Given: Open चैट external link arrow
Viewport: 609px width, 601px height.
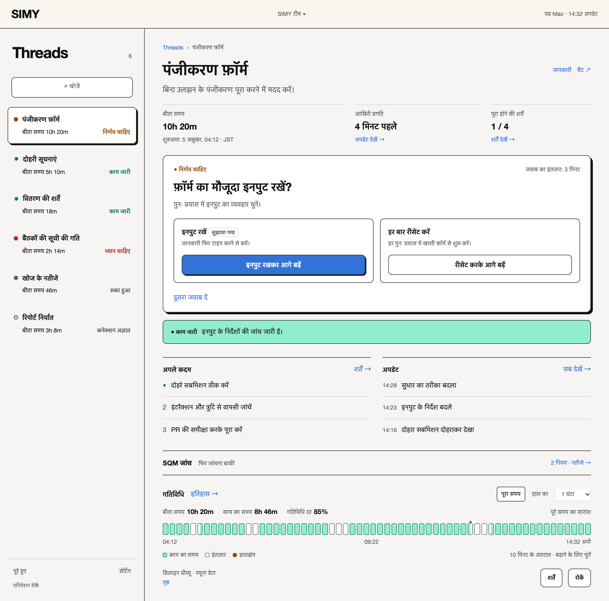Looking at the screenshot, I should click(x=583, y=70).
